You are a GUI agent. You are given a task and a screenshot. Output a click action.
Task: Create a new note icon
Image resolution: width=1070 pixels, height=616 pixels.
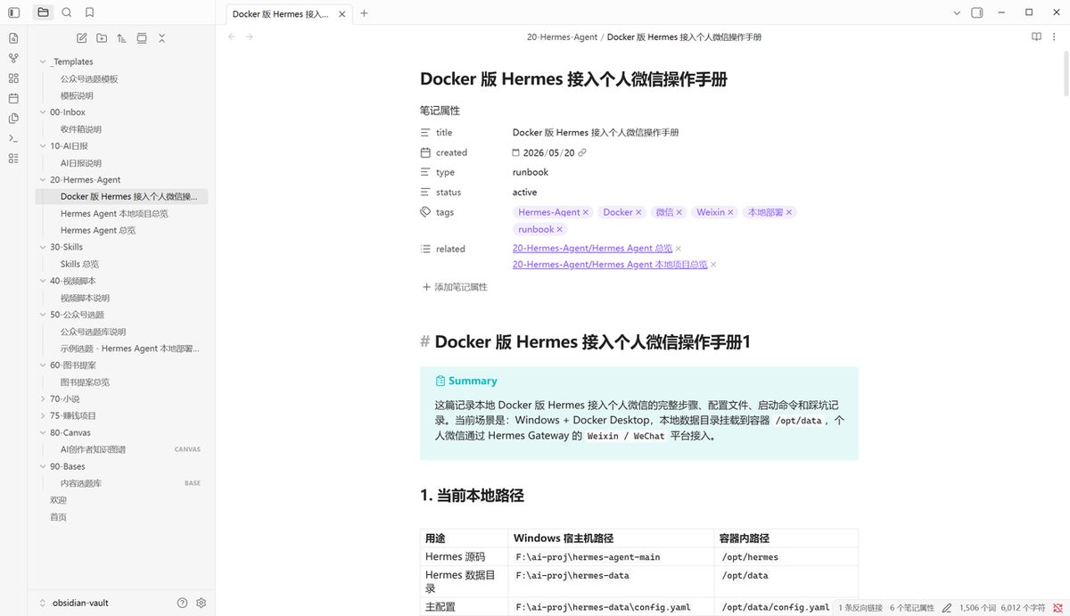82,38
